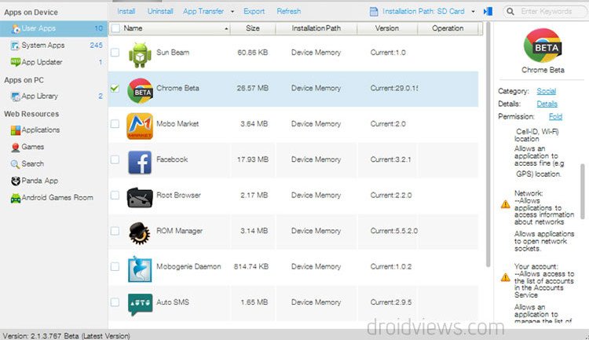Click the Sun Beam Android app icon
Screen dimensions: 589x340
[140, 54]
